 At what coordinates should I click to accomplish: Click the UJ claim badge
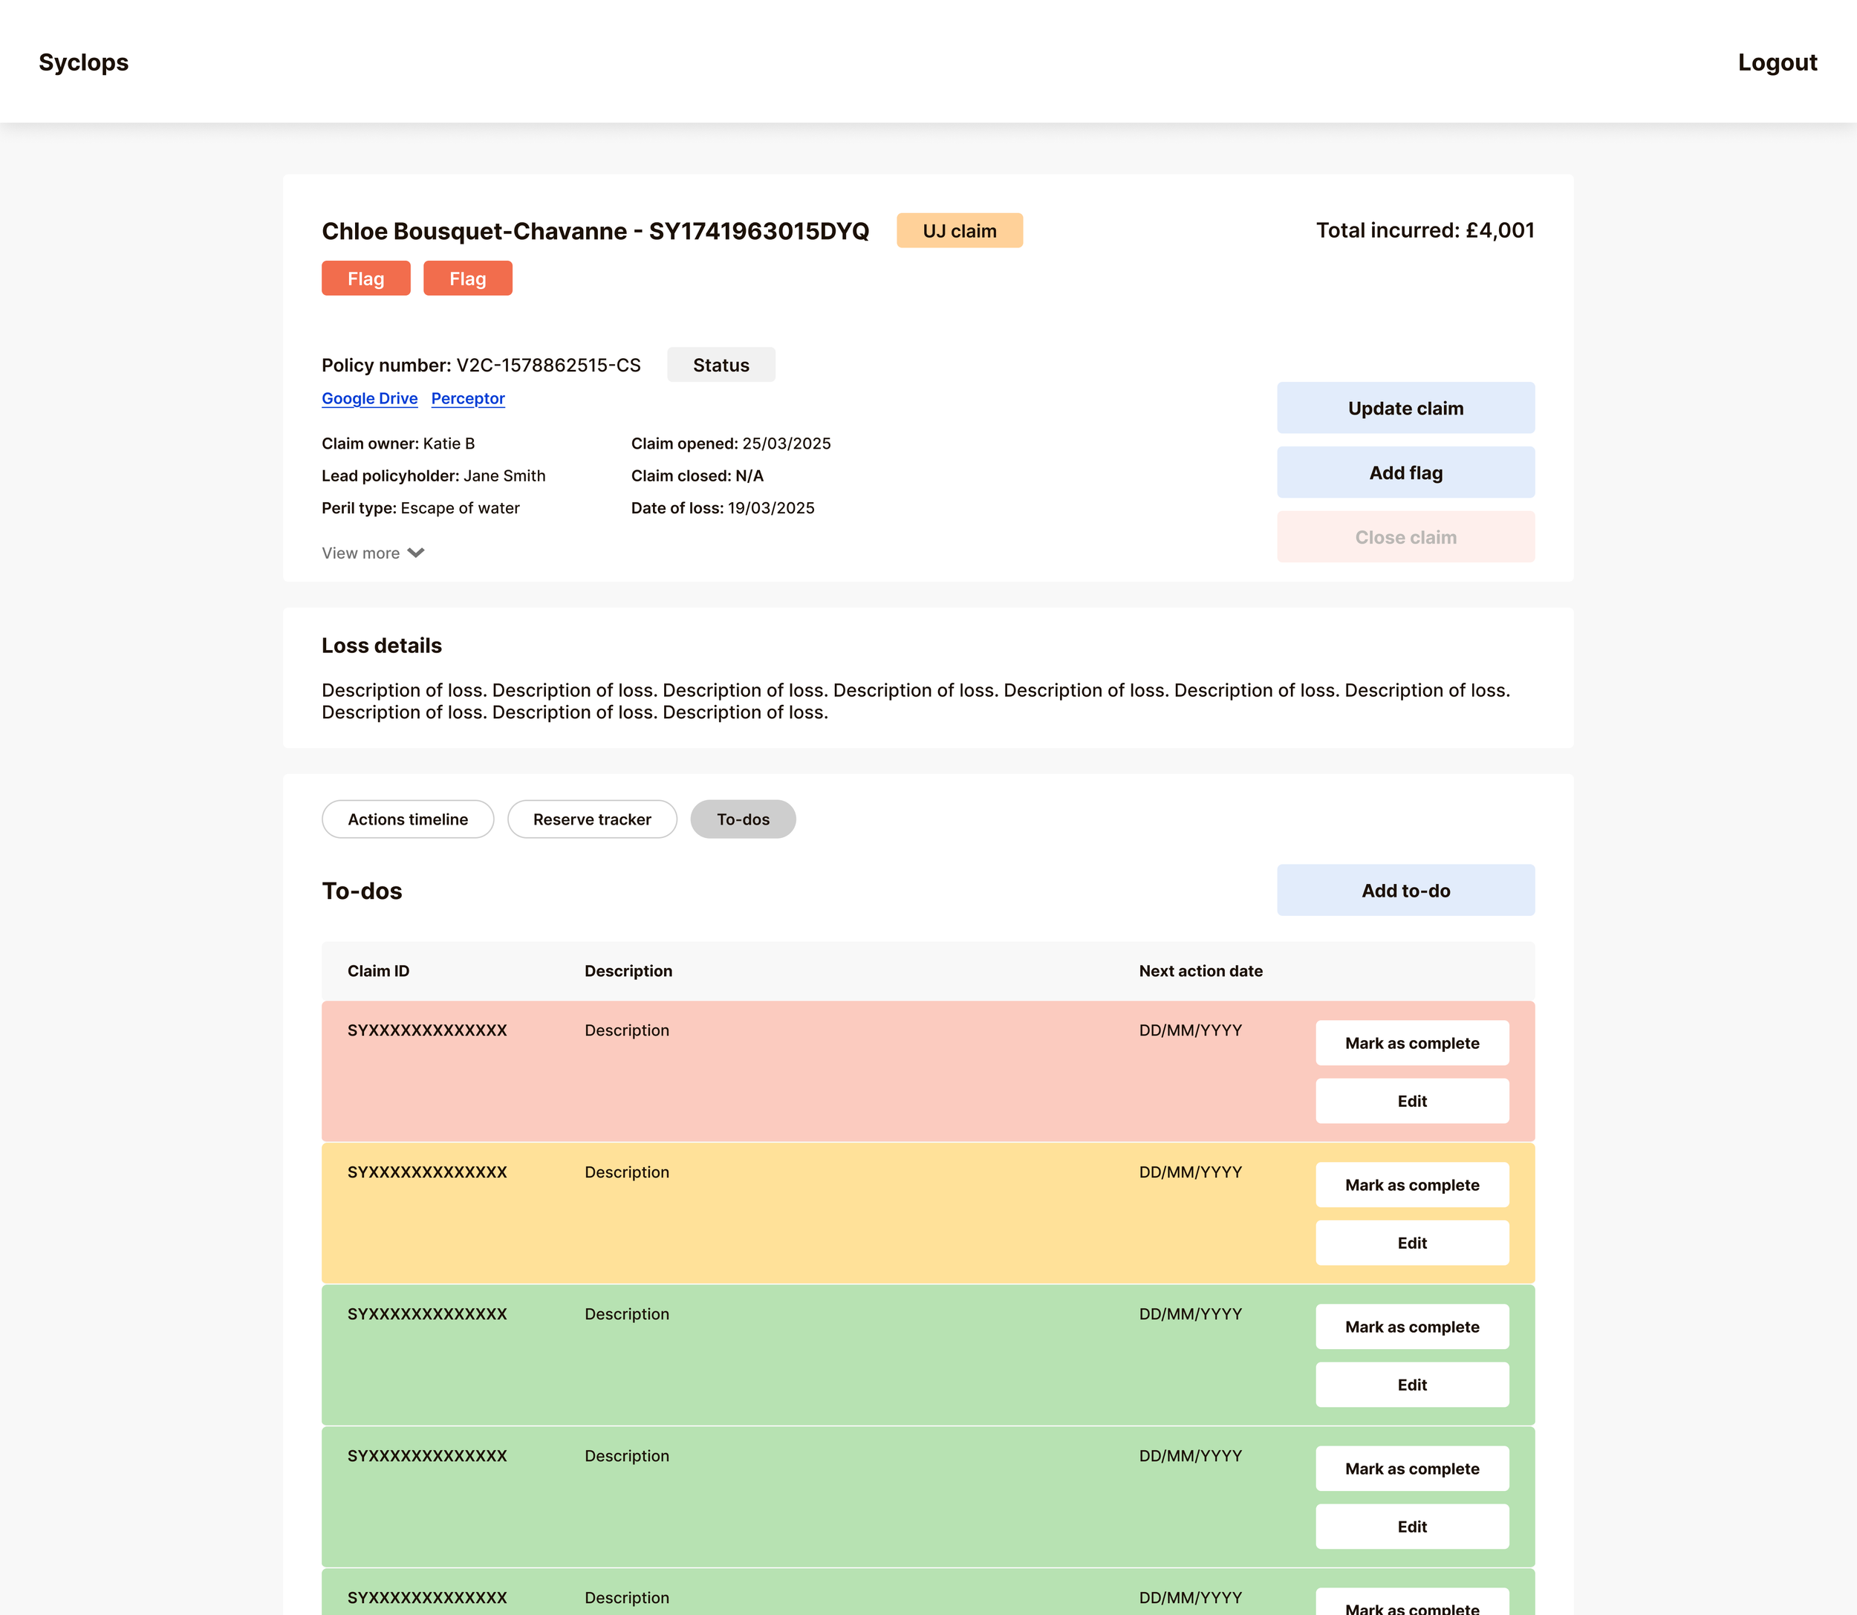click(x=959, y=231)
